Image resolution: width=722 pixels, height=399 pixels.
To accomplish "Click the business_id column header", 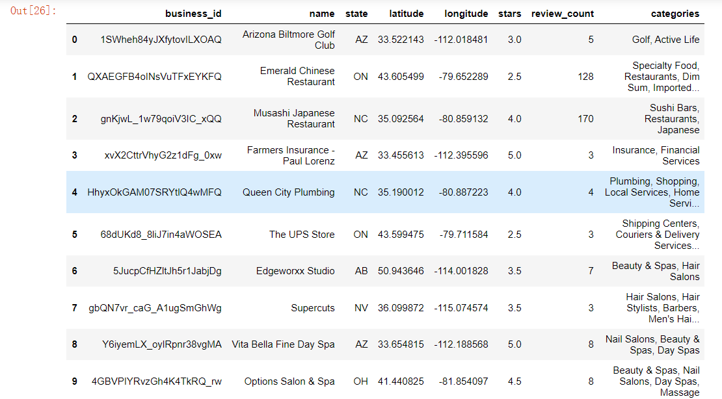I will [x=193, y=13].
